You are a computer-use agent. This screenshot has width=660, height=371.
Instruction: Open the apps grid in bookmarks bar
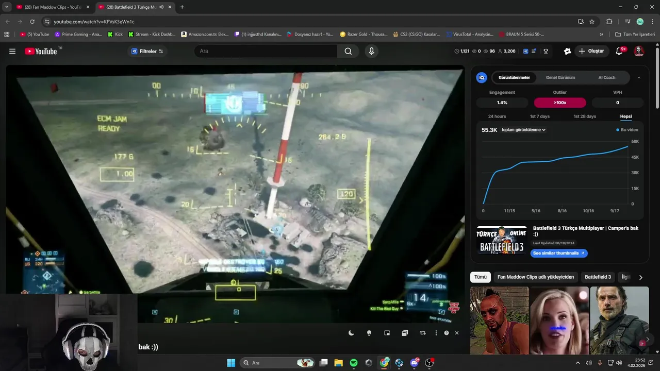(7, 35)
